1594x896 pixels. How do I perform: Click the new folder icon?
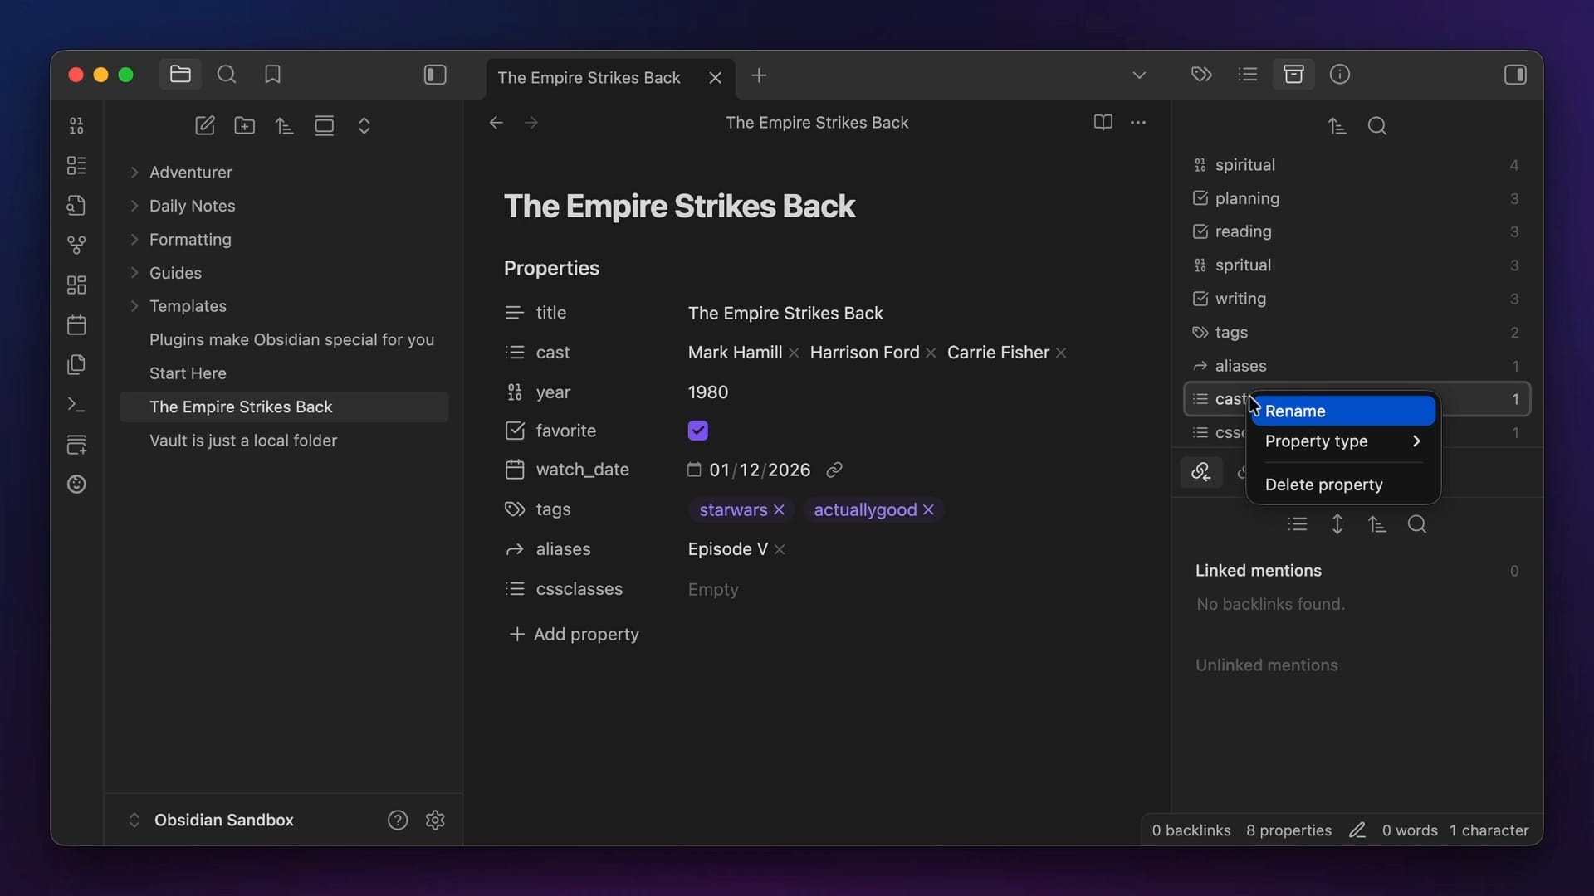coord(244,125)
